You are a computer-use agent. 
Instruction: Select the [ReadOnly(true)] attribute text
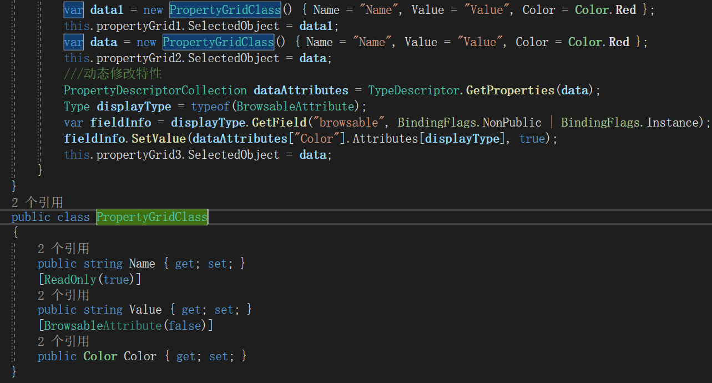click(x=89, y=279)
